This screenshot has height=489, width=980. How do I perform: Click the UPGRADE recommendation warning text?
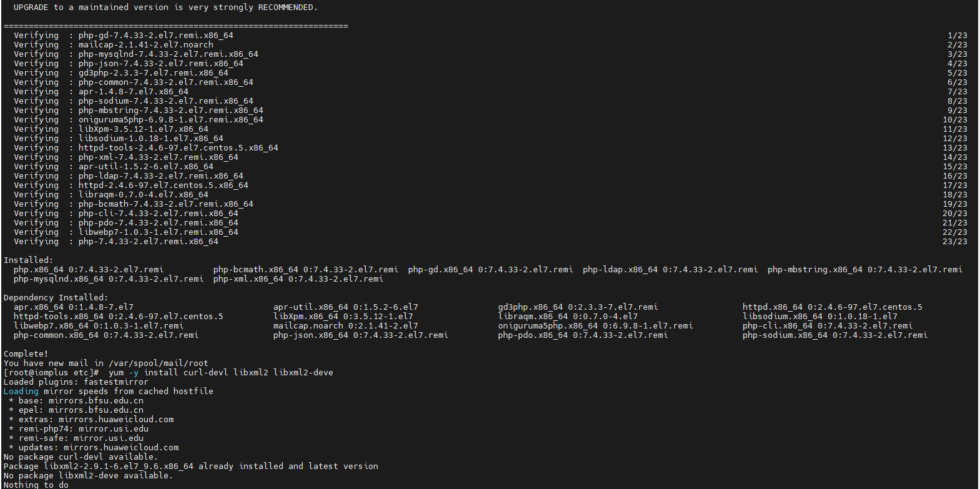click(x=165, y=7)
